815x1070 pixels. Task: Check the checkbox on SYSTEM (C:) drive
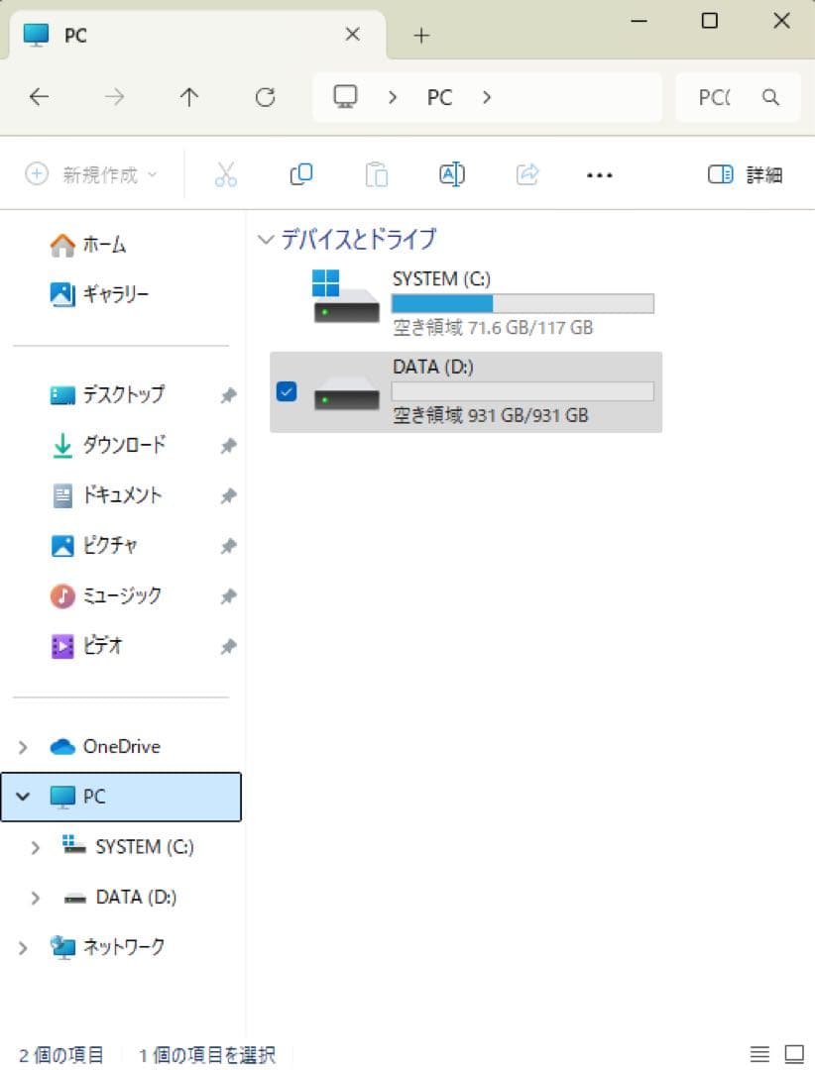coord(287,303)
